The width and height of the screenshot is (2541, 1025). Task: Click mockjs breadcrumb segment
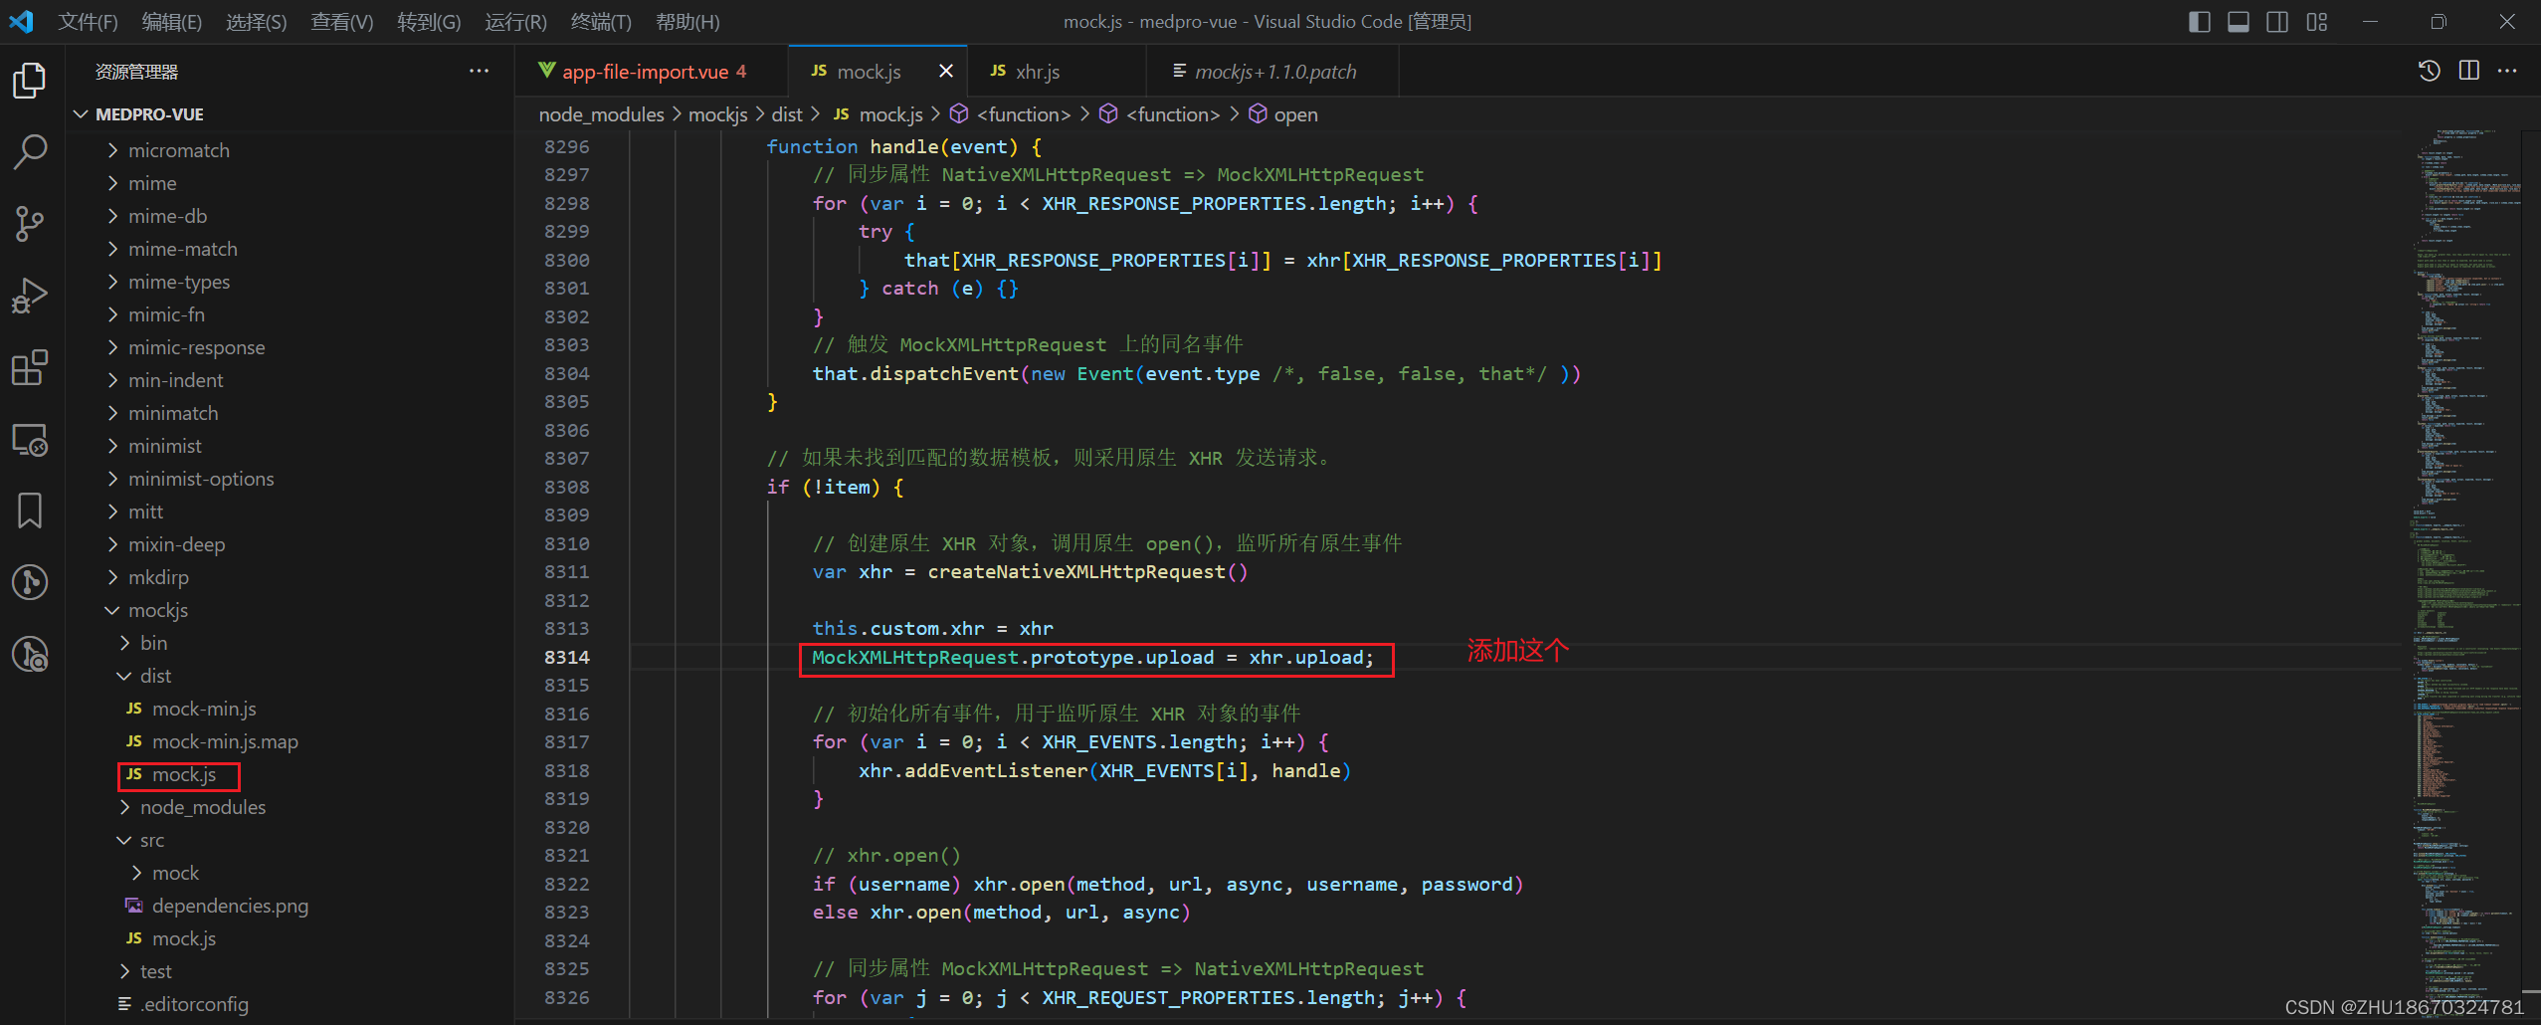coord(717,114)
